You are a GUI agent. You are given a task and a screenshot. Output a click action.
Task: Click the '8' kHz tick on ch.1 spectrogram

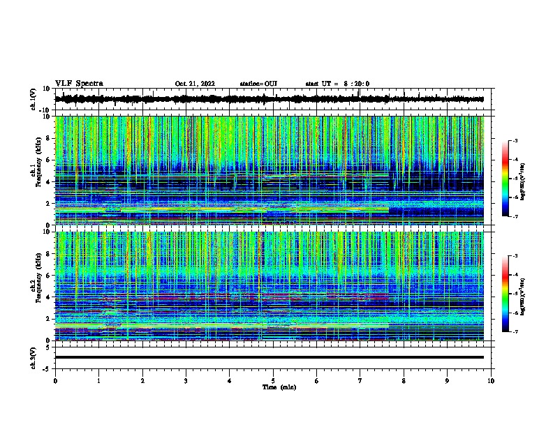point(49,138)
